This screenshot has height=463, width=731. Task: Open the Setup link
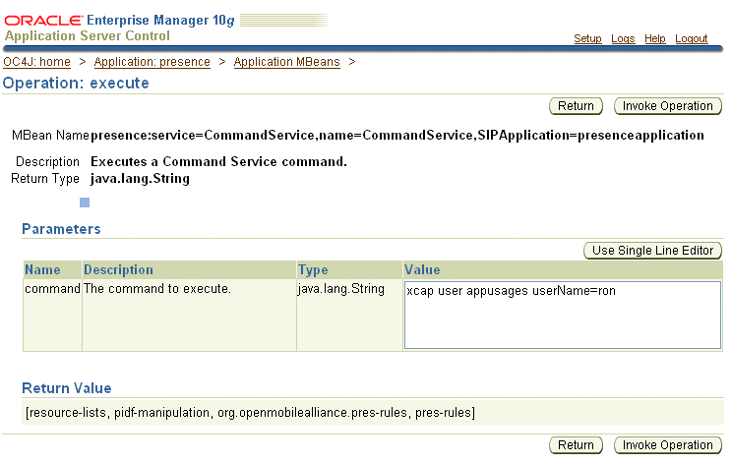[587, 38]
